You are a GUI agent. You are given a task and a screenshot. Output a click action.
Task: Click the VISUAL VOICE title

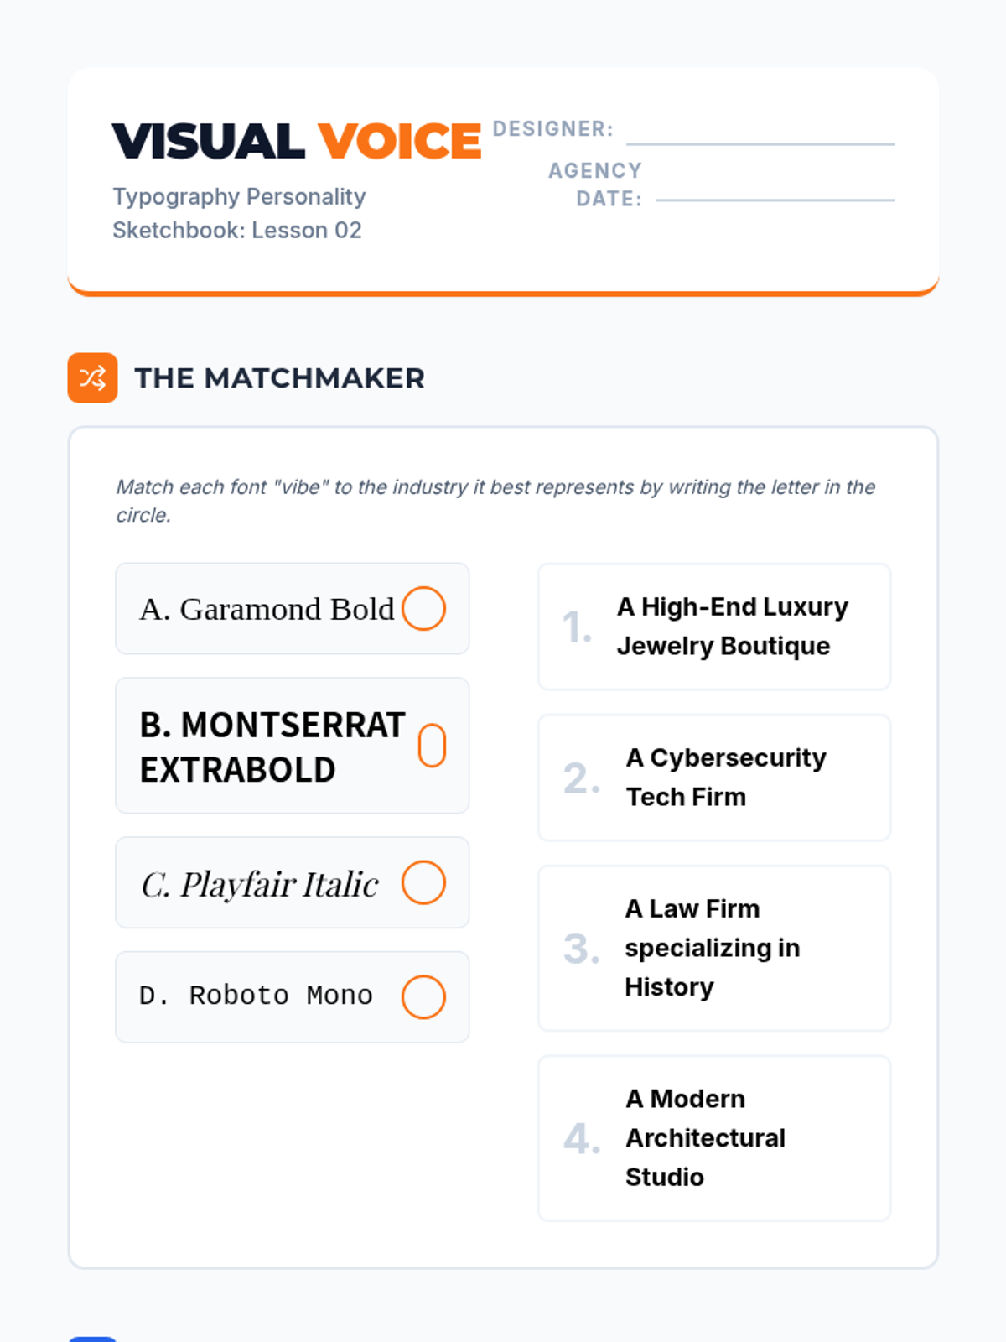297,140
